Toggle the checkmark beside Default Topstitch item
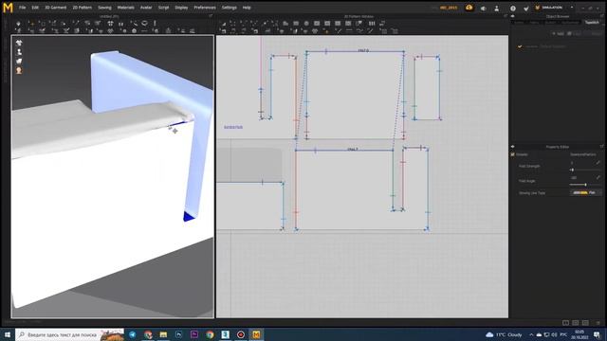 pyautogui.click(x=520, y=46)
